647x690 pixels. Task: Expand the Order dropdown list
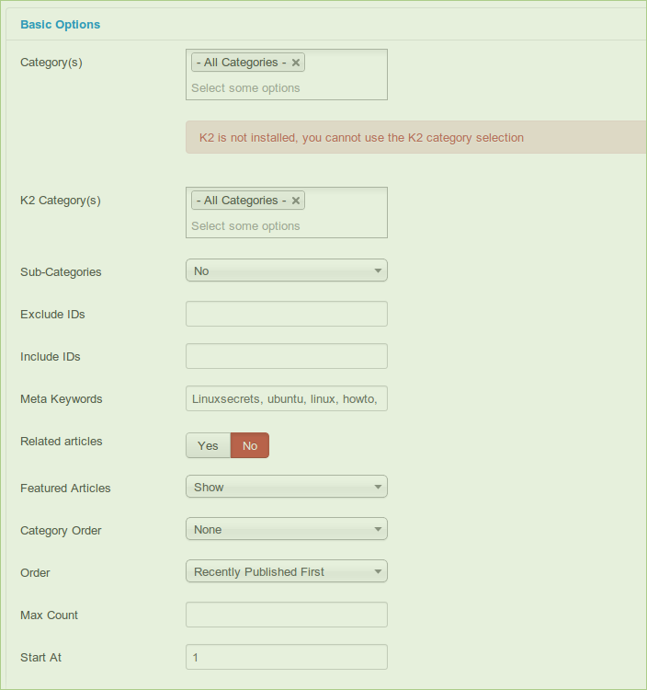(286, 571)
